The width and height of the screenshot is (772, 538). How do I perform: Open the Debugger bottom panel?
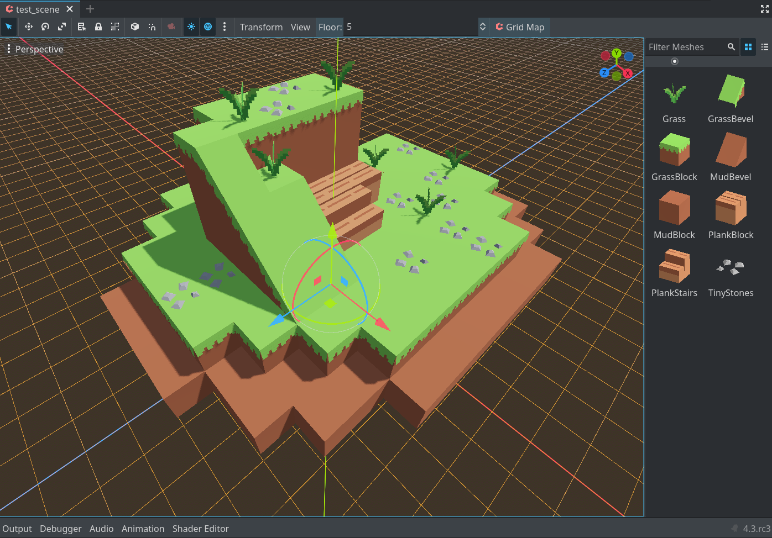pyautogui.click(x=61, y=529)
